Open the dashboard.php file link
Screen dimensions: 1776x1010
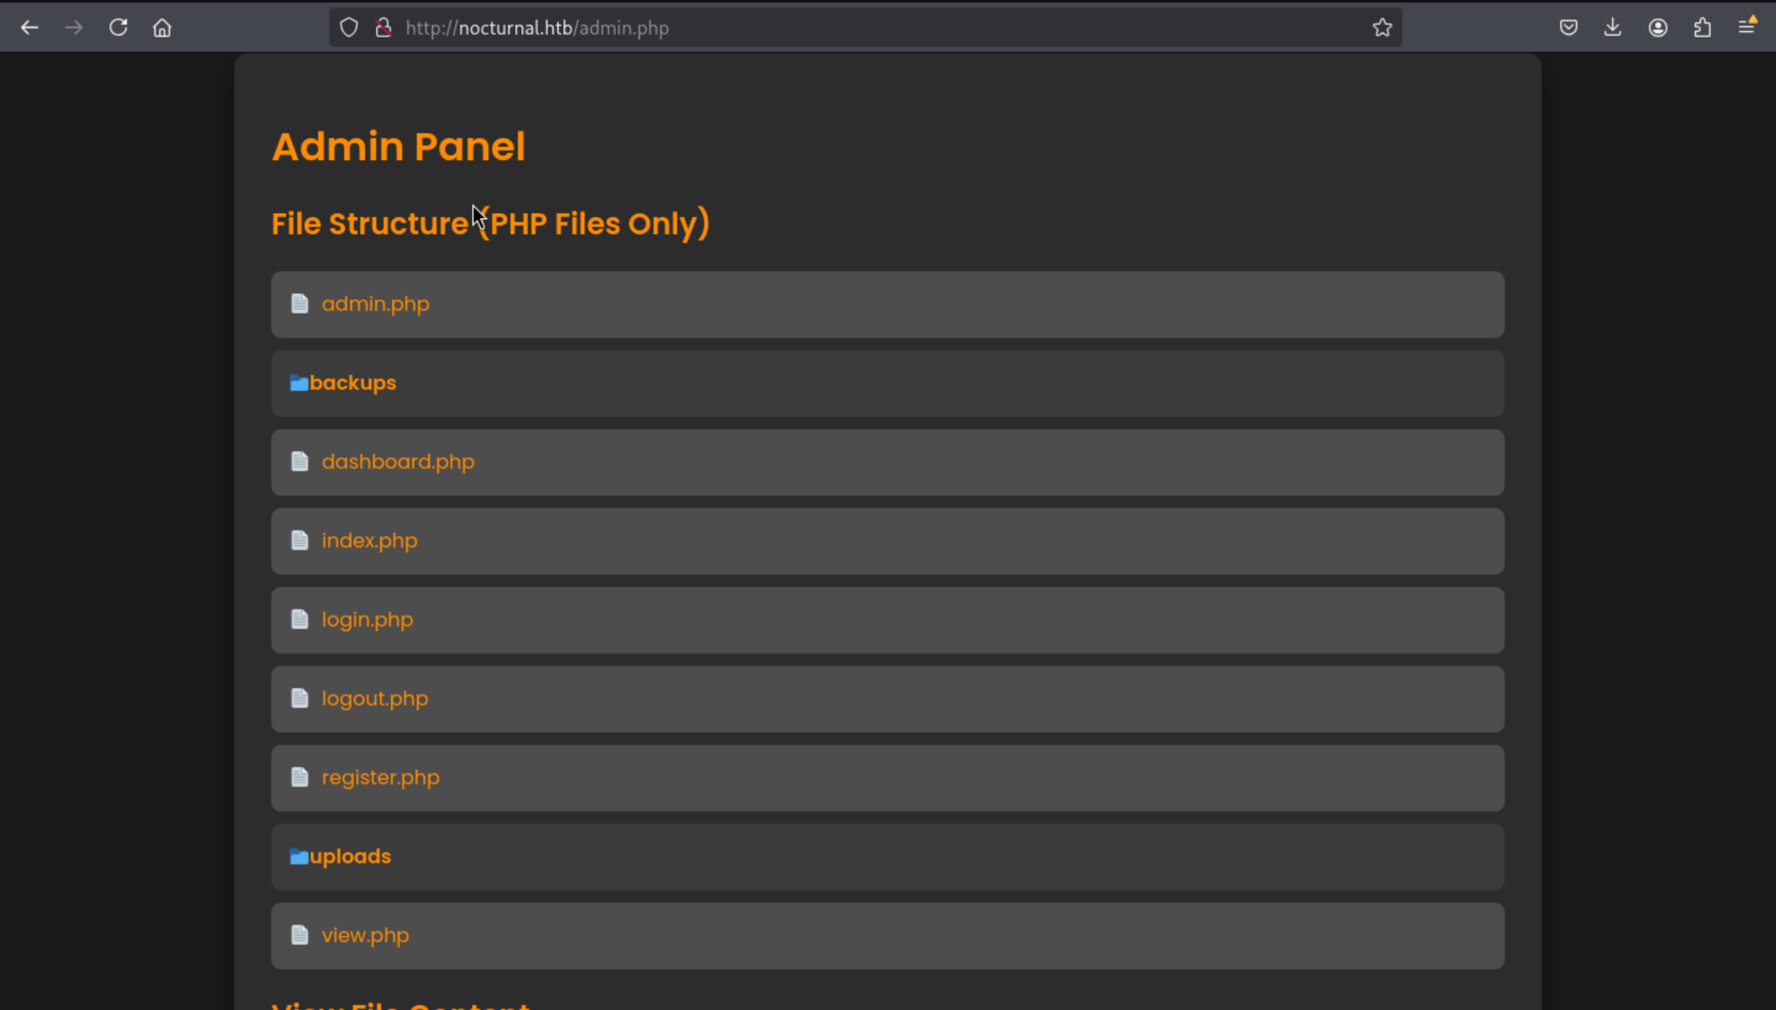click(398, 462)
